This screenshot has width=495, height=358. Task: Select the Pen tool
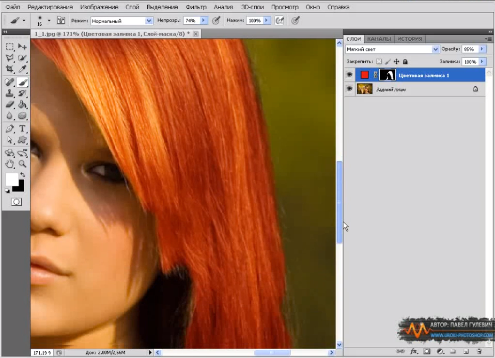[x=10, y=129]
